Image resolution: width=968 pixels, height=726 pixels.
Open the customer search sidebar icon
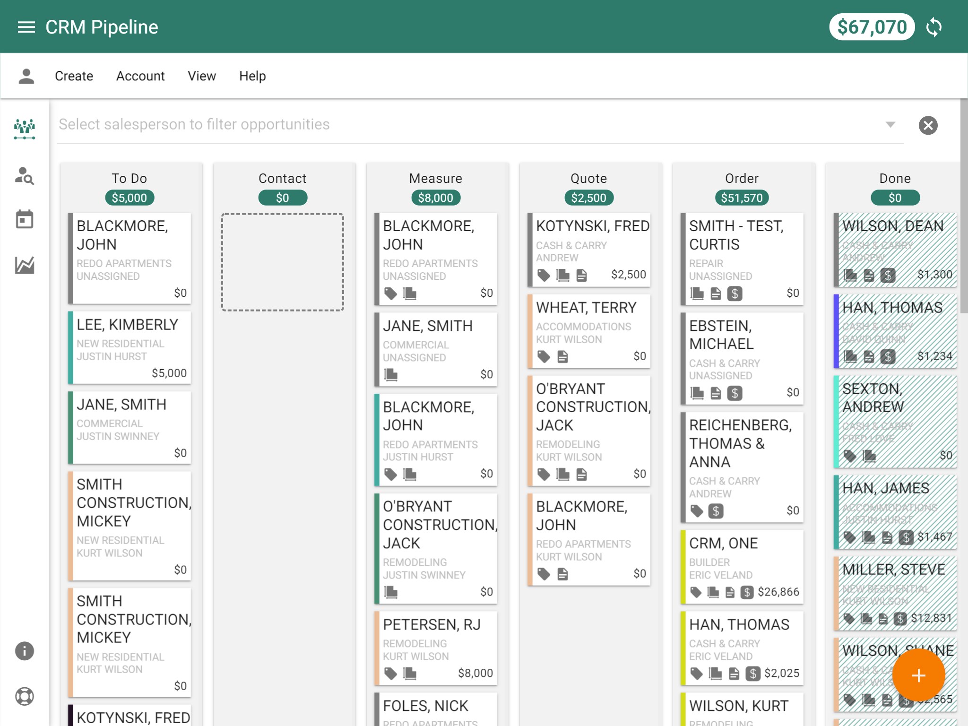pyautogui.click(x=25, y=176)
